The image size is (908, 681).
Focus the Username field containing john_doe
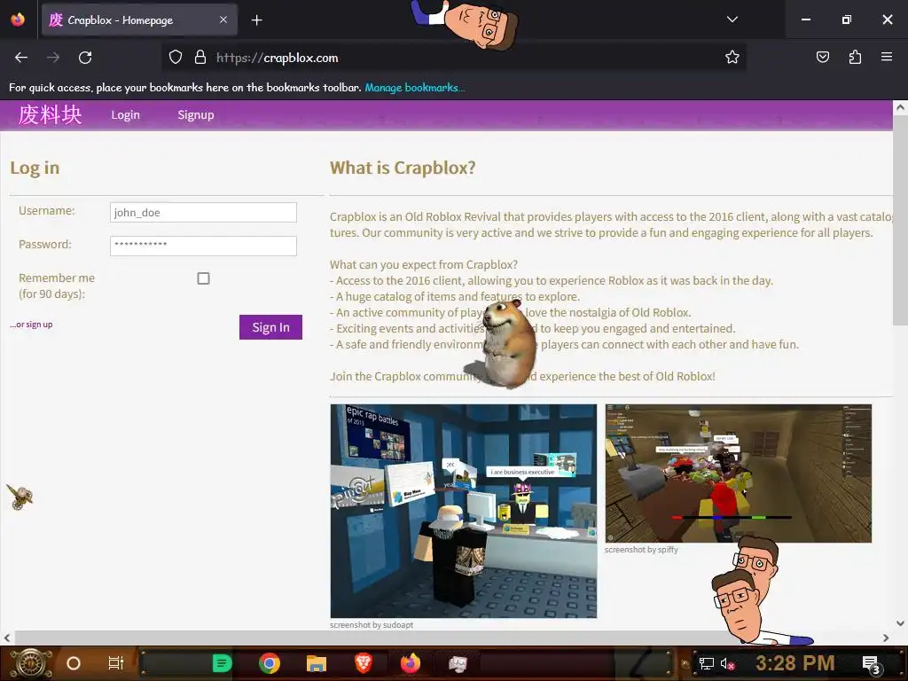click(203, 213)
